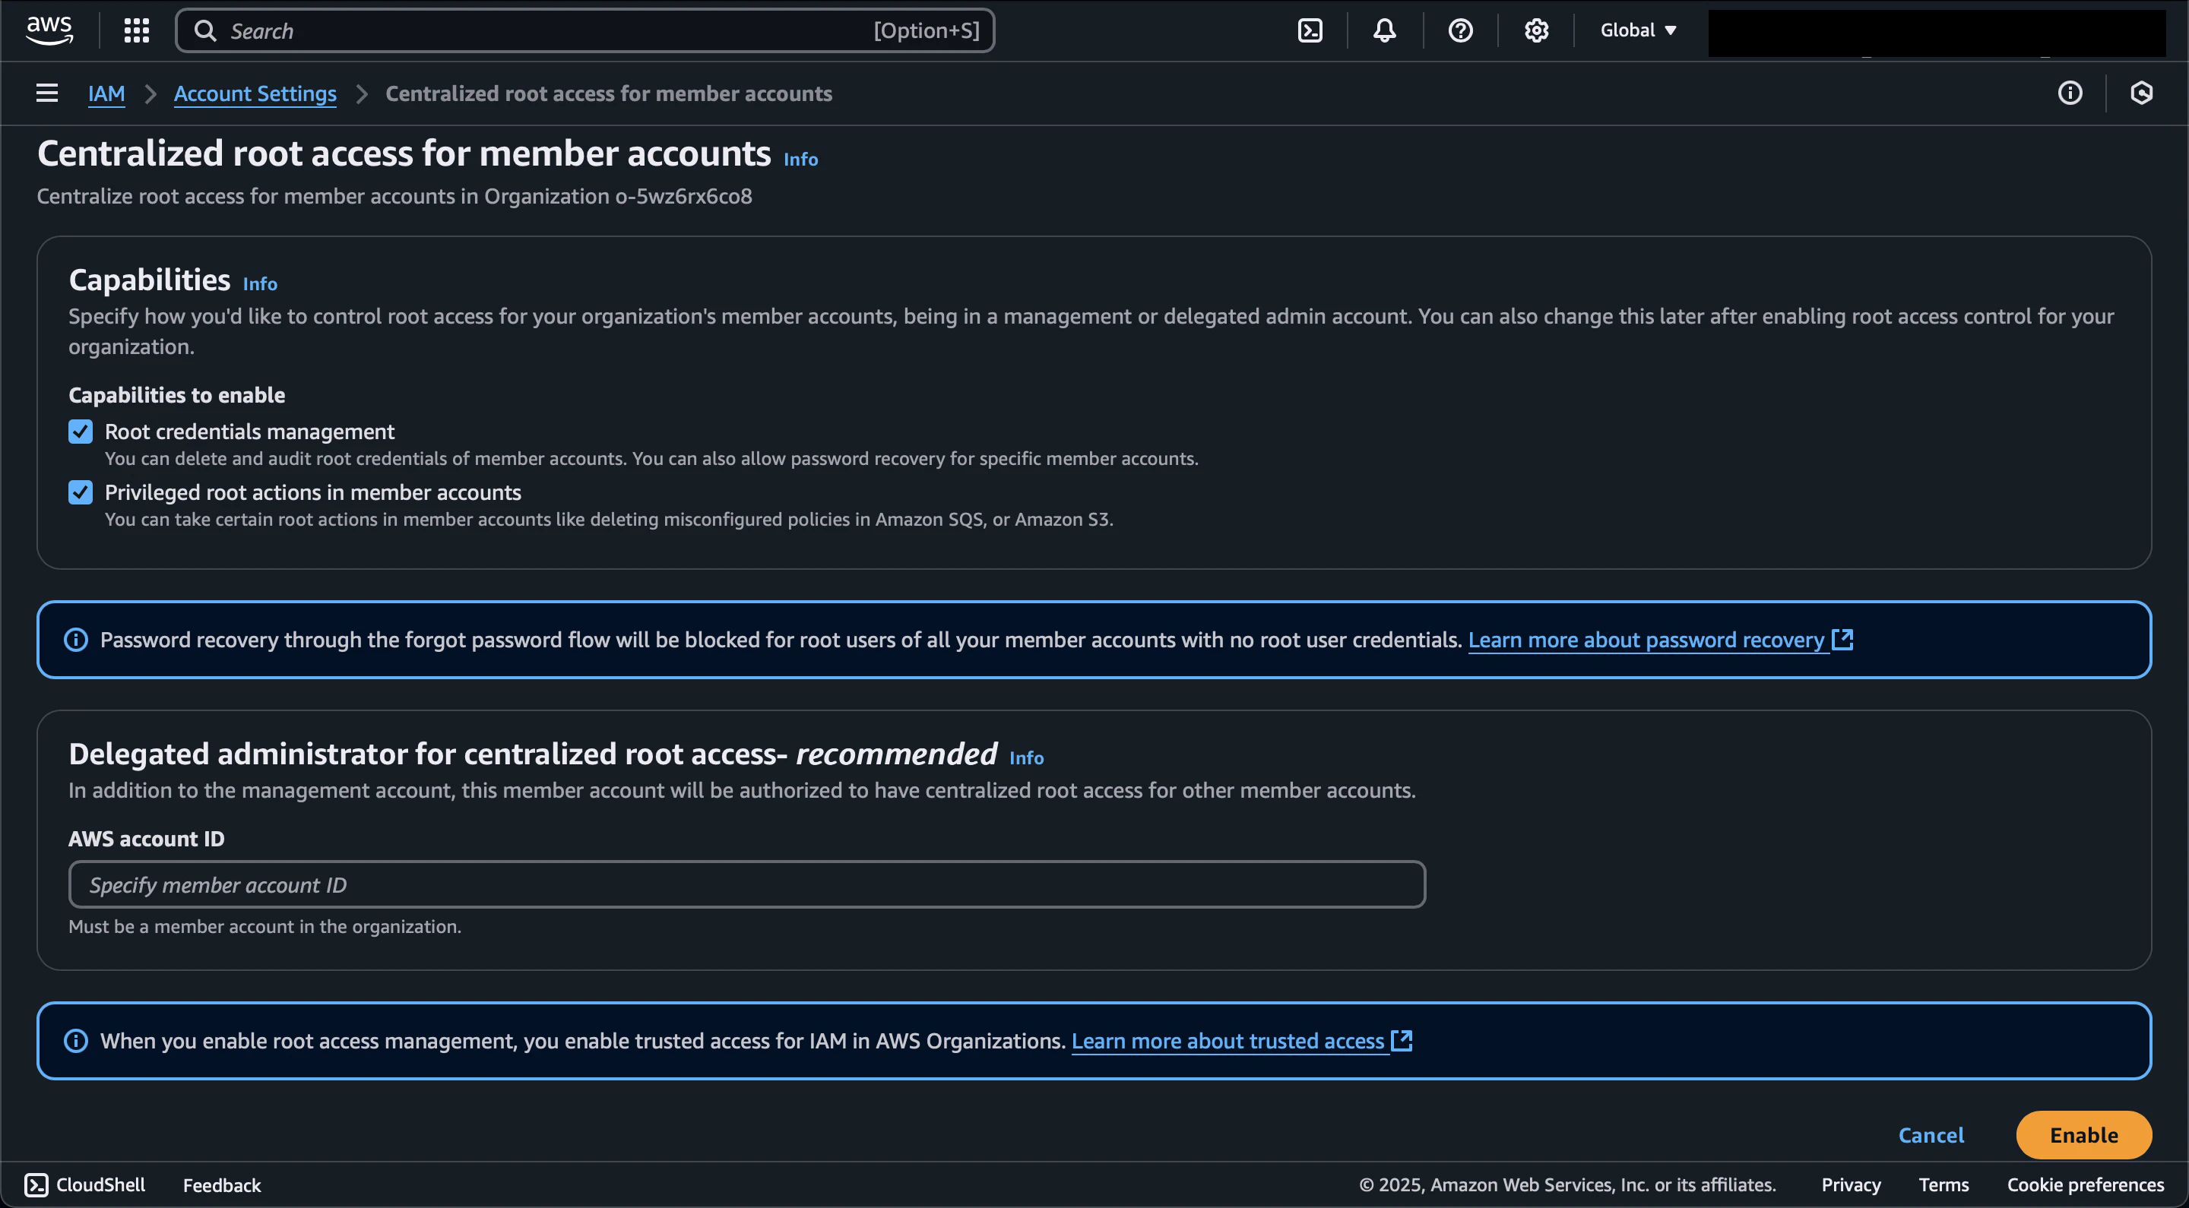The height and width of the screenshot is (1208, 2189).
Task: Click the top Search bar
Action: (x=584, y=30)
